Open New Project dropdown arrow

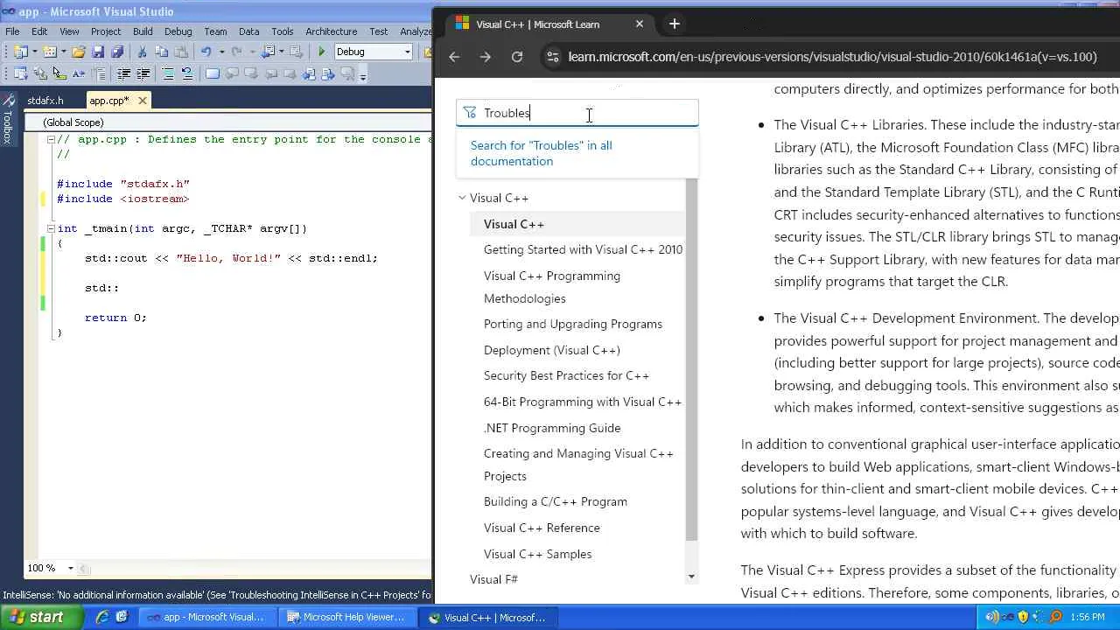(x=34, y=52)
